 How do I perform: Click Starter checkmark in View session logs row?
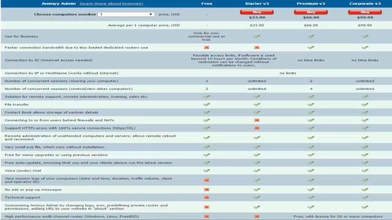point(257,180)
